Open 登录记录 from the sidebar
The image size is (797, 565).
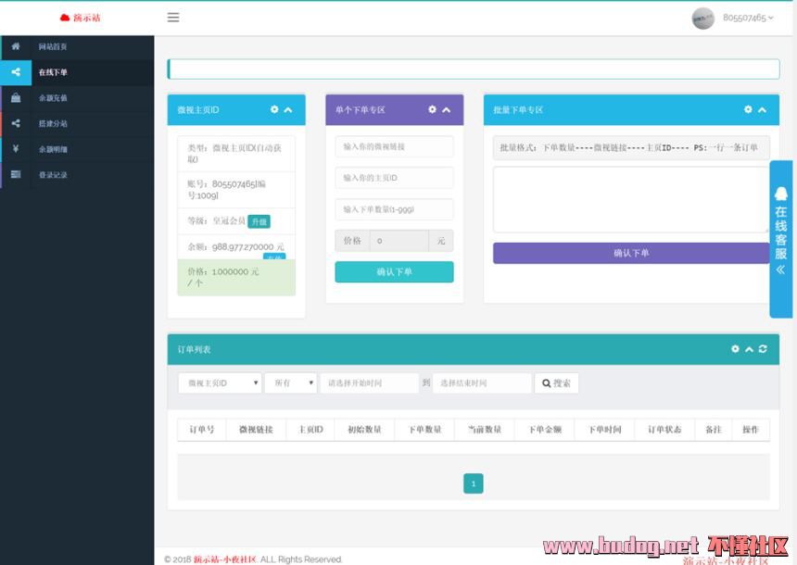[53, 174]
